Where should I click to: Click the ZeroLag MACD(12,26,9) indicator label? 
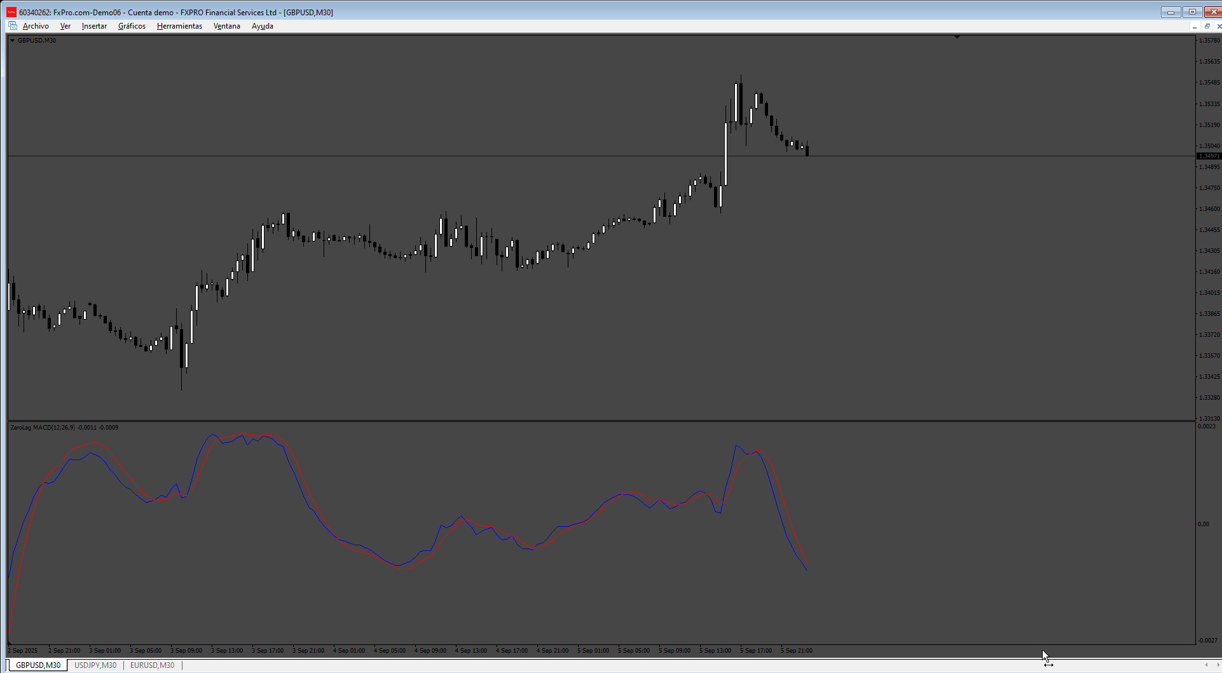(64, 428)
